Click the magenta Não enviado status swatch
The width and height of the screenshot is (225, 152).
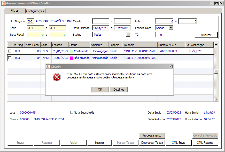tap(72, 58)
